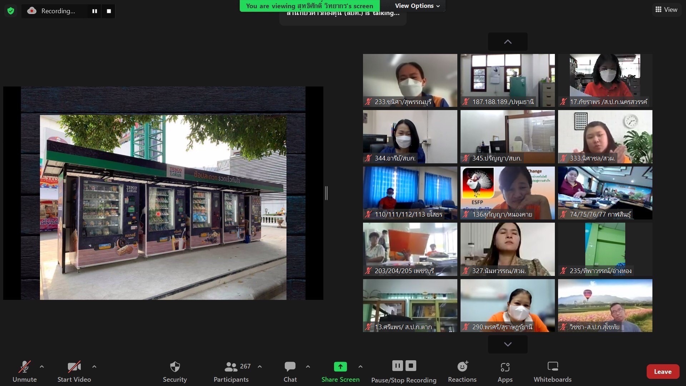Screen dimensions: 686x386
Task: Click muted mic icon on 333.นิศาชล tile
Action: pos(563,158)
